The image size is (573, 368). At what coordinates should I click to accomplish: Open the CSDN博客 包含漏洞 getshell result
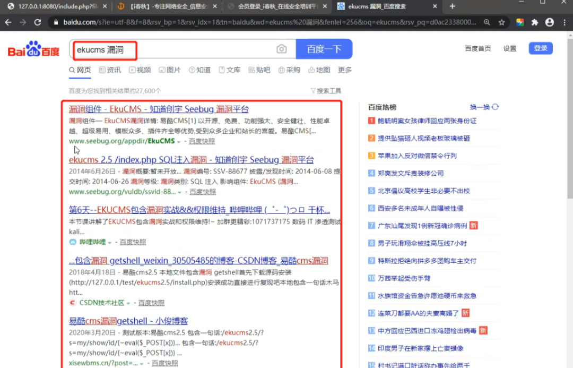tap(198, 260)
